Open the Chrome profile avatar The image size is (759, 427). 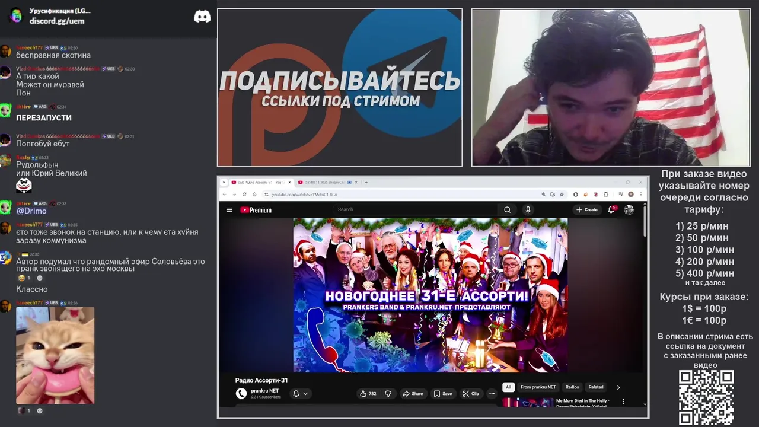631,194
